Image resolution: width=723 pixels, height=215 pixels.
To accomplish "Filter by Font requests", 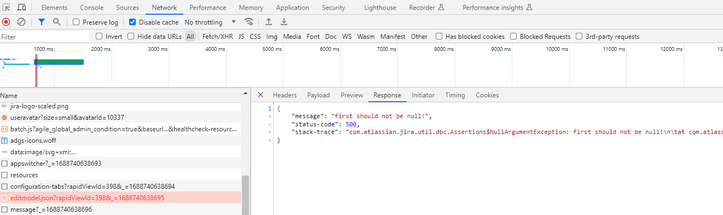I will click(313, 37).
